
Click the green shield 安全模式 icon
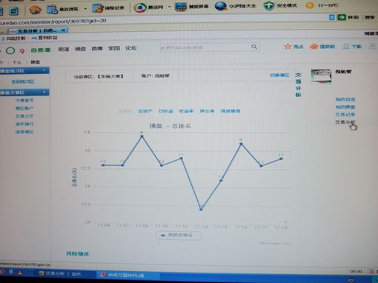pos(268,6)
